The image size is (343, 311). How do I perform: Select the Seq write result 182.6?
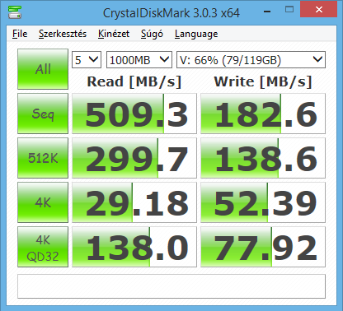tap(263, 114)
